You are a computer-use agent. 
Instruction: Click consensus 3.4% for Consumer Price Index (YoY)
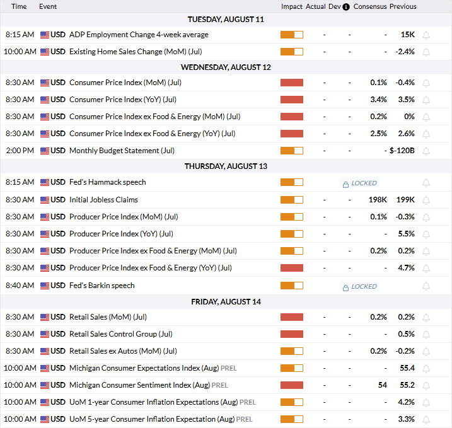pos(378,100)
